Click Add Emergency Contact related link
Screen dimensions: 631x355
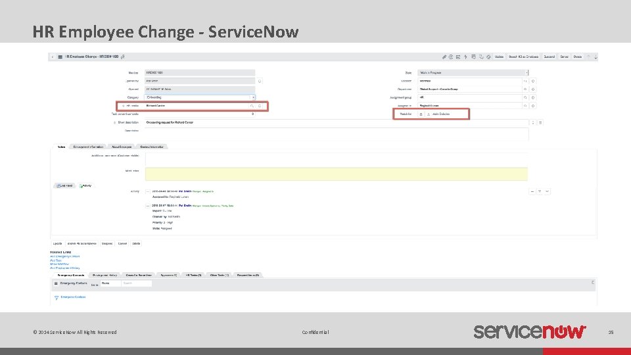tap(65, 256)
